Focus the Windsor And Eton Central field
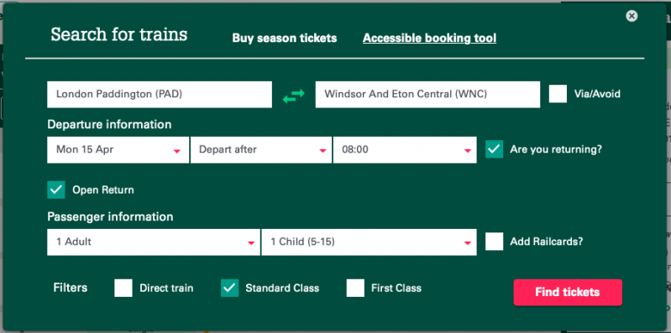 click(427, 95)
